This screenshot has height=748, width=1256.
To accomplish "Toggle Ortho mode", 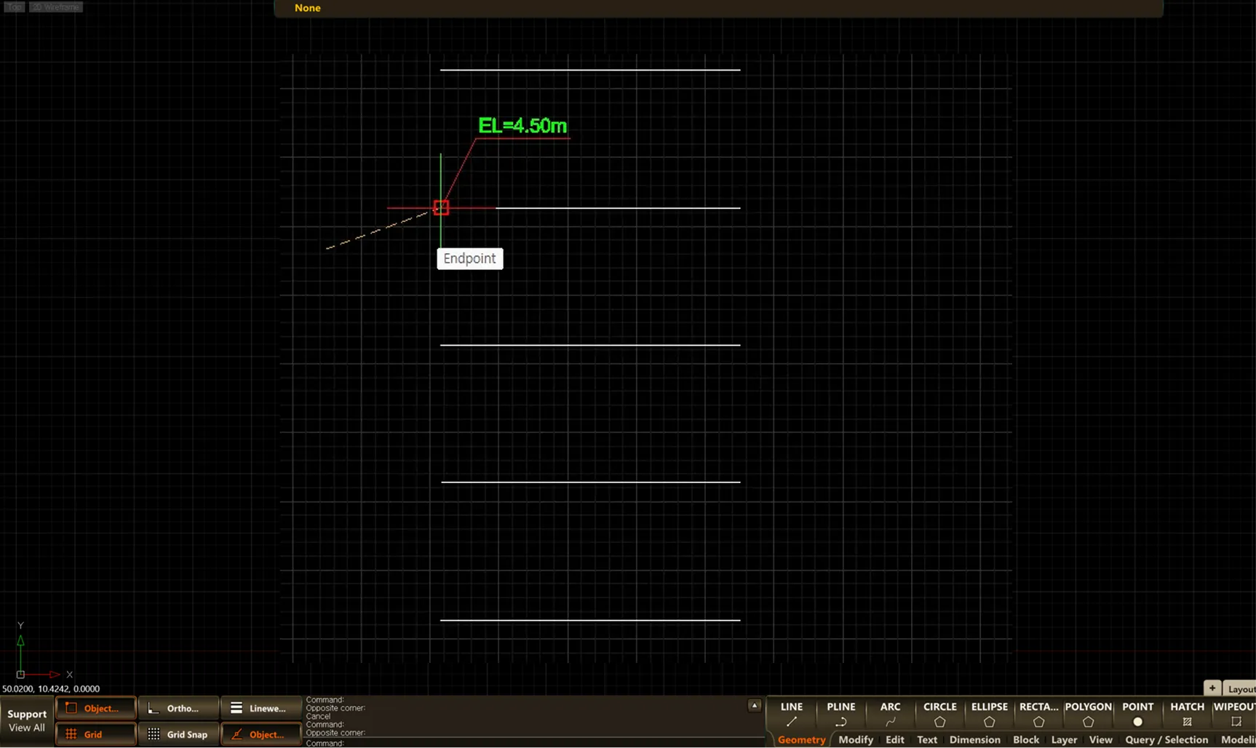I will click(x=178, y=708).
